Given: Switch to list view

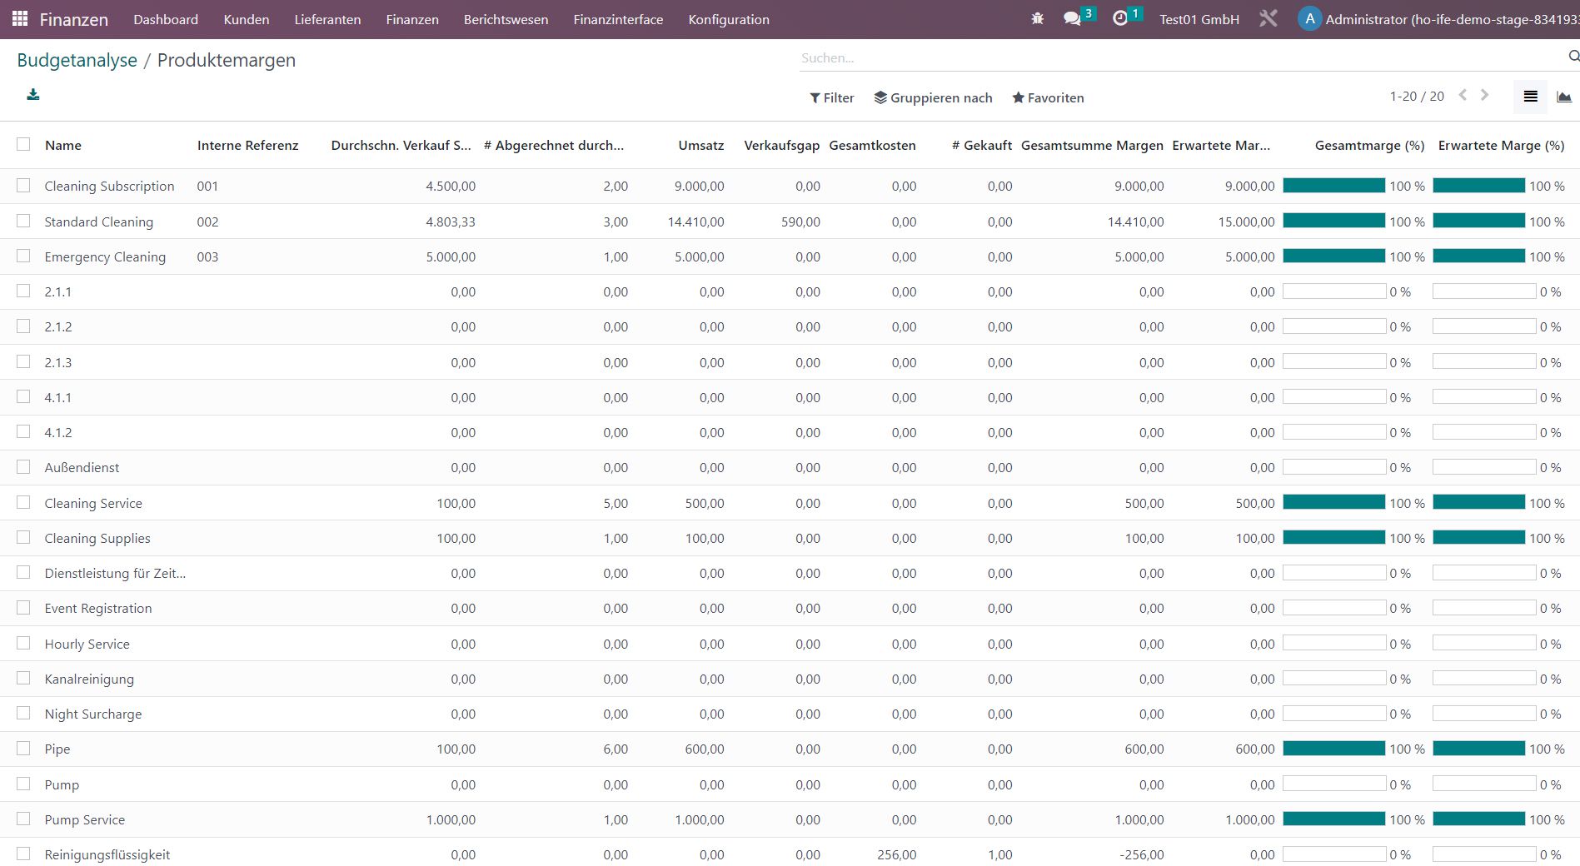Looking at the screenshot, I should [x=1530, y=97].
